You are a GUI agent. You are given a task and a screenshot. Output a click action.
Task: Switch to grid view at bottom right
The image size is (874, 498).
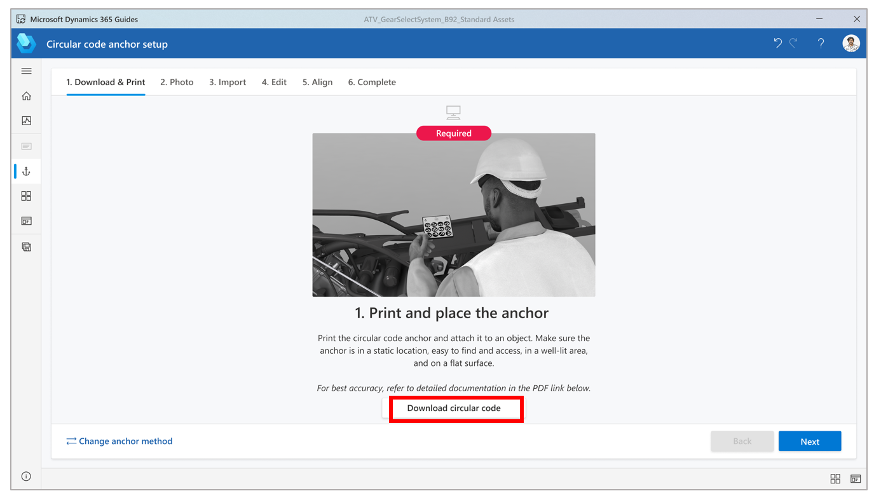835,478
